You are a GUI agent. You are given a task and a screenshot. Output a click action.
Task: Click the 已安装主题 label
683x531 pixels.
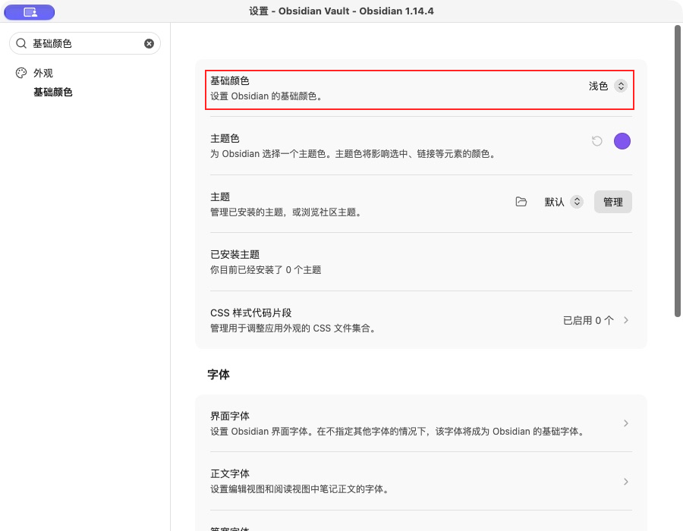click(x=234, y=255)
